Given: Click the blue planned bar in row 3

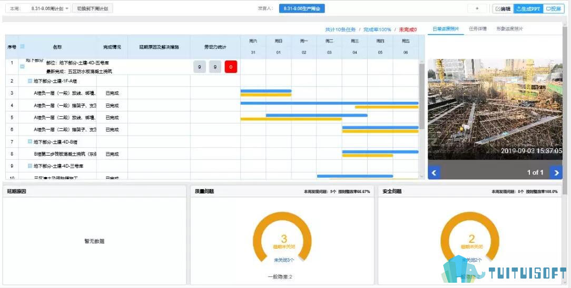Looking at the screenshot, I should tap(266, 91).
